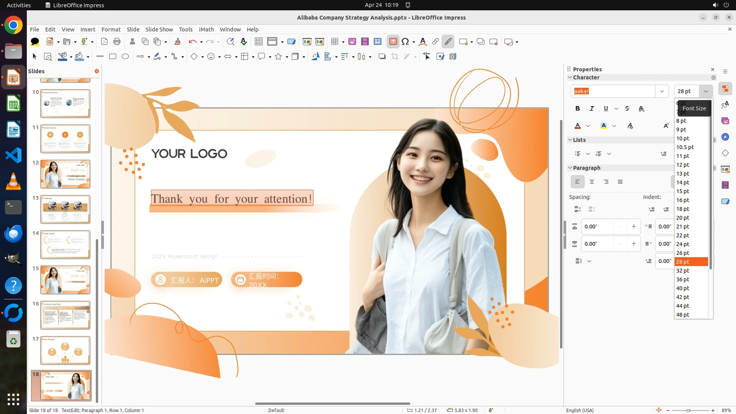Open the font name dropdown
The image size is (736, 414).
662,91
